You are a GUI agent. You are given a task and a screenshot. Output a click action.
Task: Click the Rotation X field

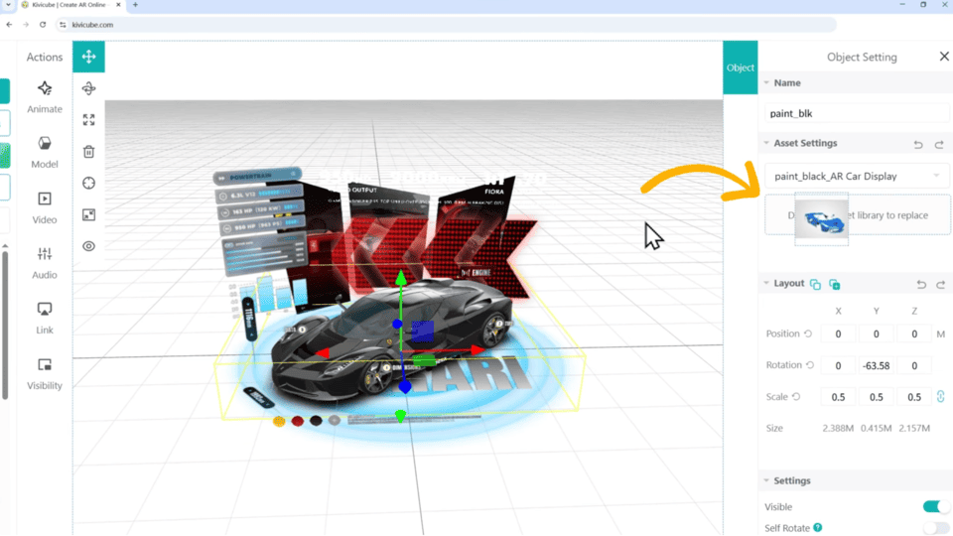(x=838, y=365)
